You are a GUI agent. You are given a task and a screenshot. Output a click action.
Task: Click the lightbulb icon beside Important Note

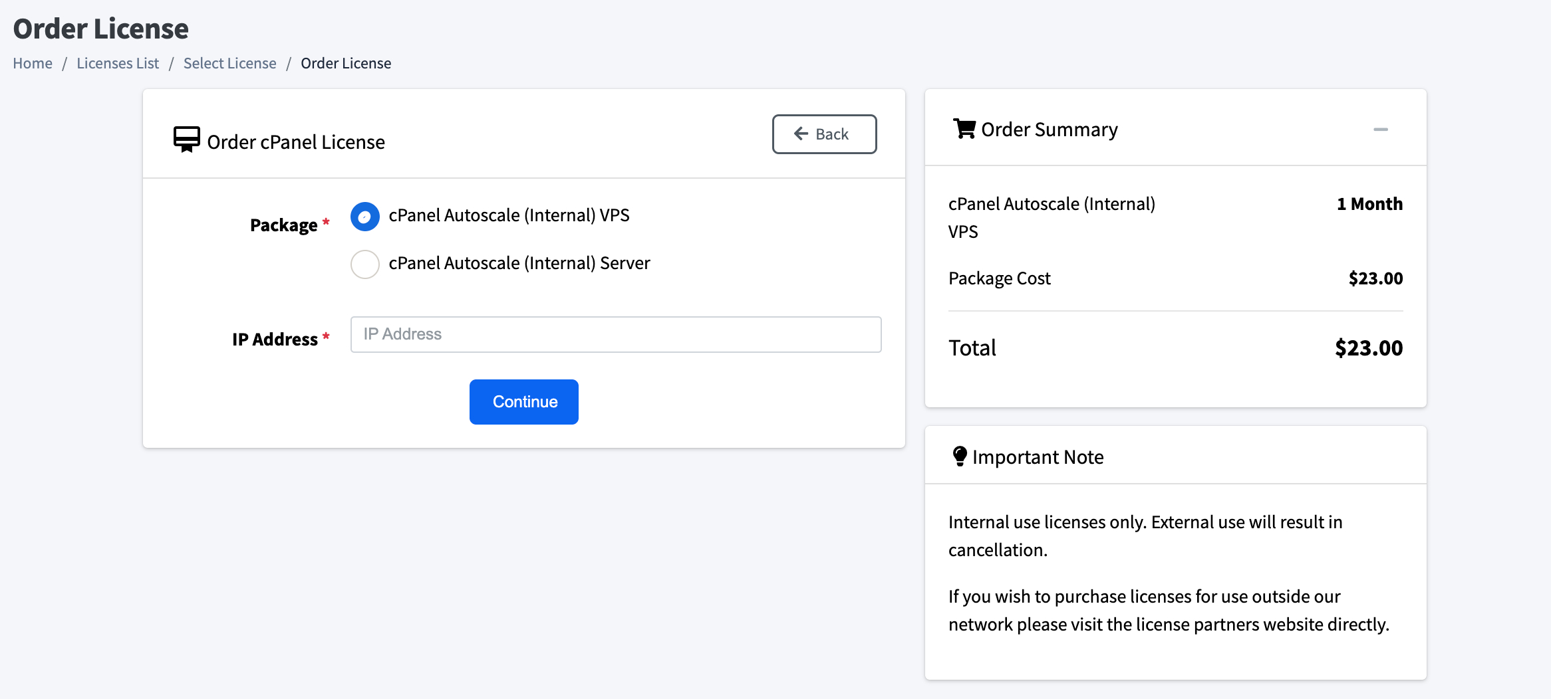coord(960,456)
